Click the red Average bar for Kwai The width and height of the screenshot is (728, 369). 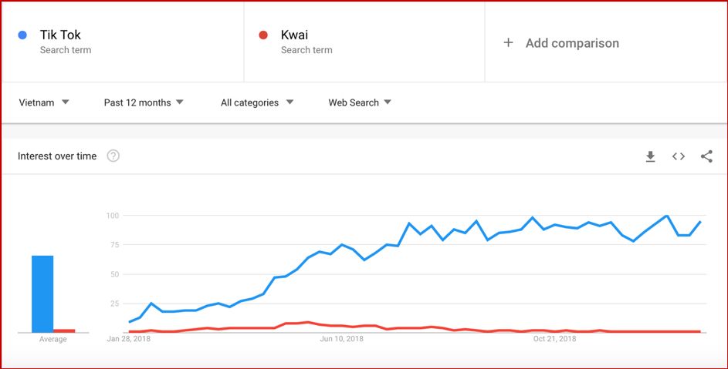click(x=64, y=330)
